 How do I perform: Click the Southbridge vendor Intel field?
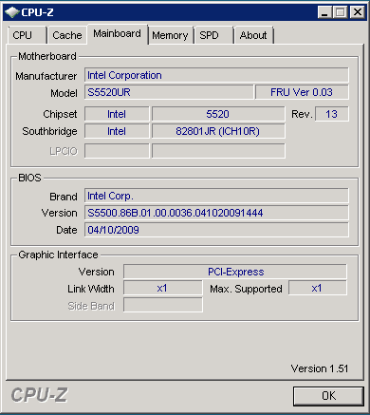coord(117,131)
